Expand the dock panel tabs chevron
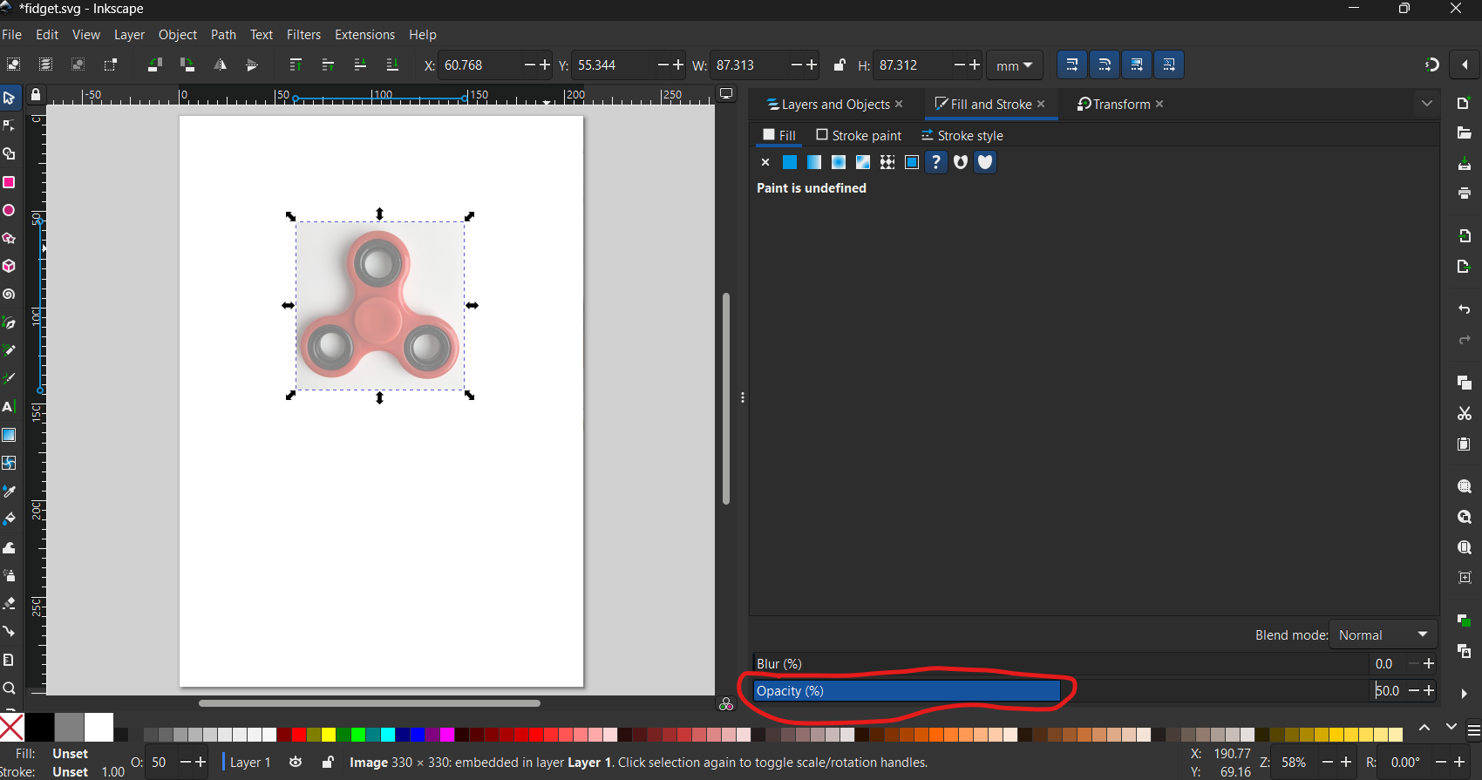1482x780 pixels. (1426, 104)
